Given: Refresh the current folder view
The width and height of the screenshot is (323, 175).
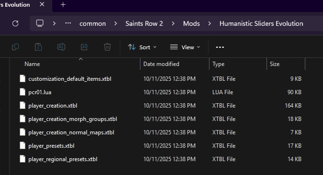Looking at the screenshot, I should pyautogui.click(x=15, y=23).
